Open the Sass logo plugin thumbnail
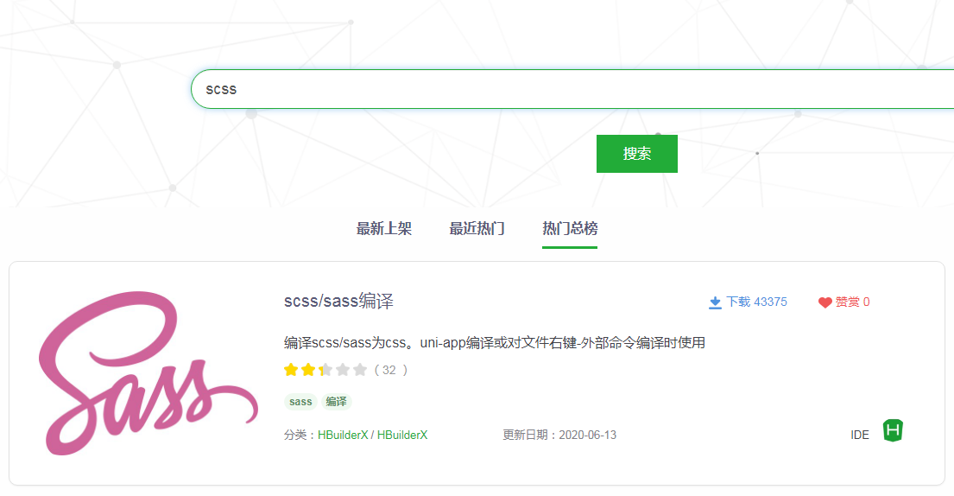 [x=148, y=372]
